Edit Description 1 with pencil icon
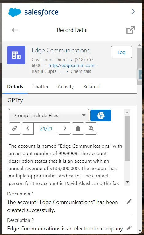144x235 pixels. (129, 202)
